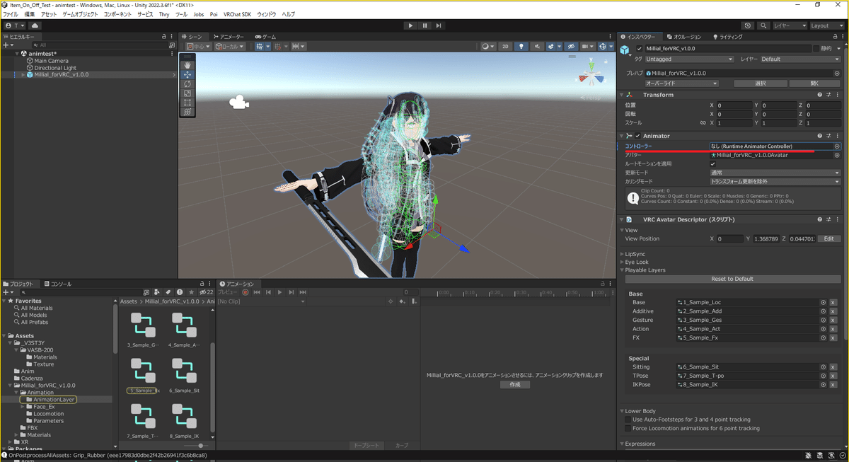Open the タグ Untagged dropdown
Image resolution: width=849 pixels, height=462 pixels.
(x=690, y=59)
